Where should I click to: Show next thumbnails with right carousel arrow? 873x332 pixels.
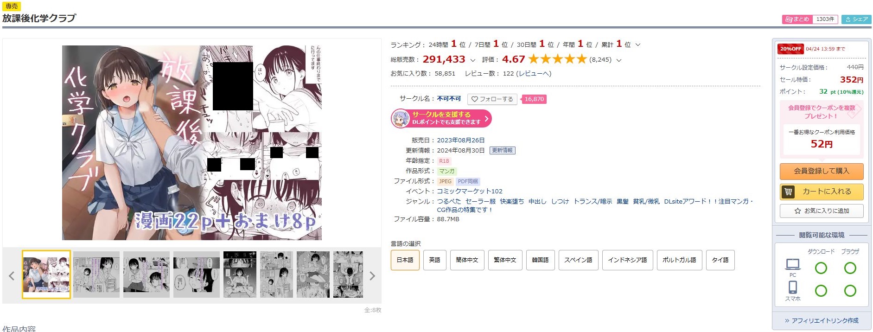pos(372,276)
